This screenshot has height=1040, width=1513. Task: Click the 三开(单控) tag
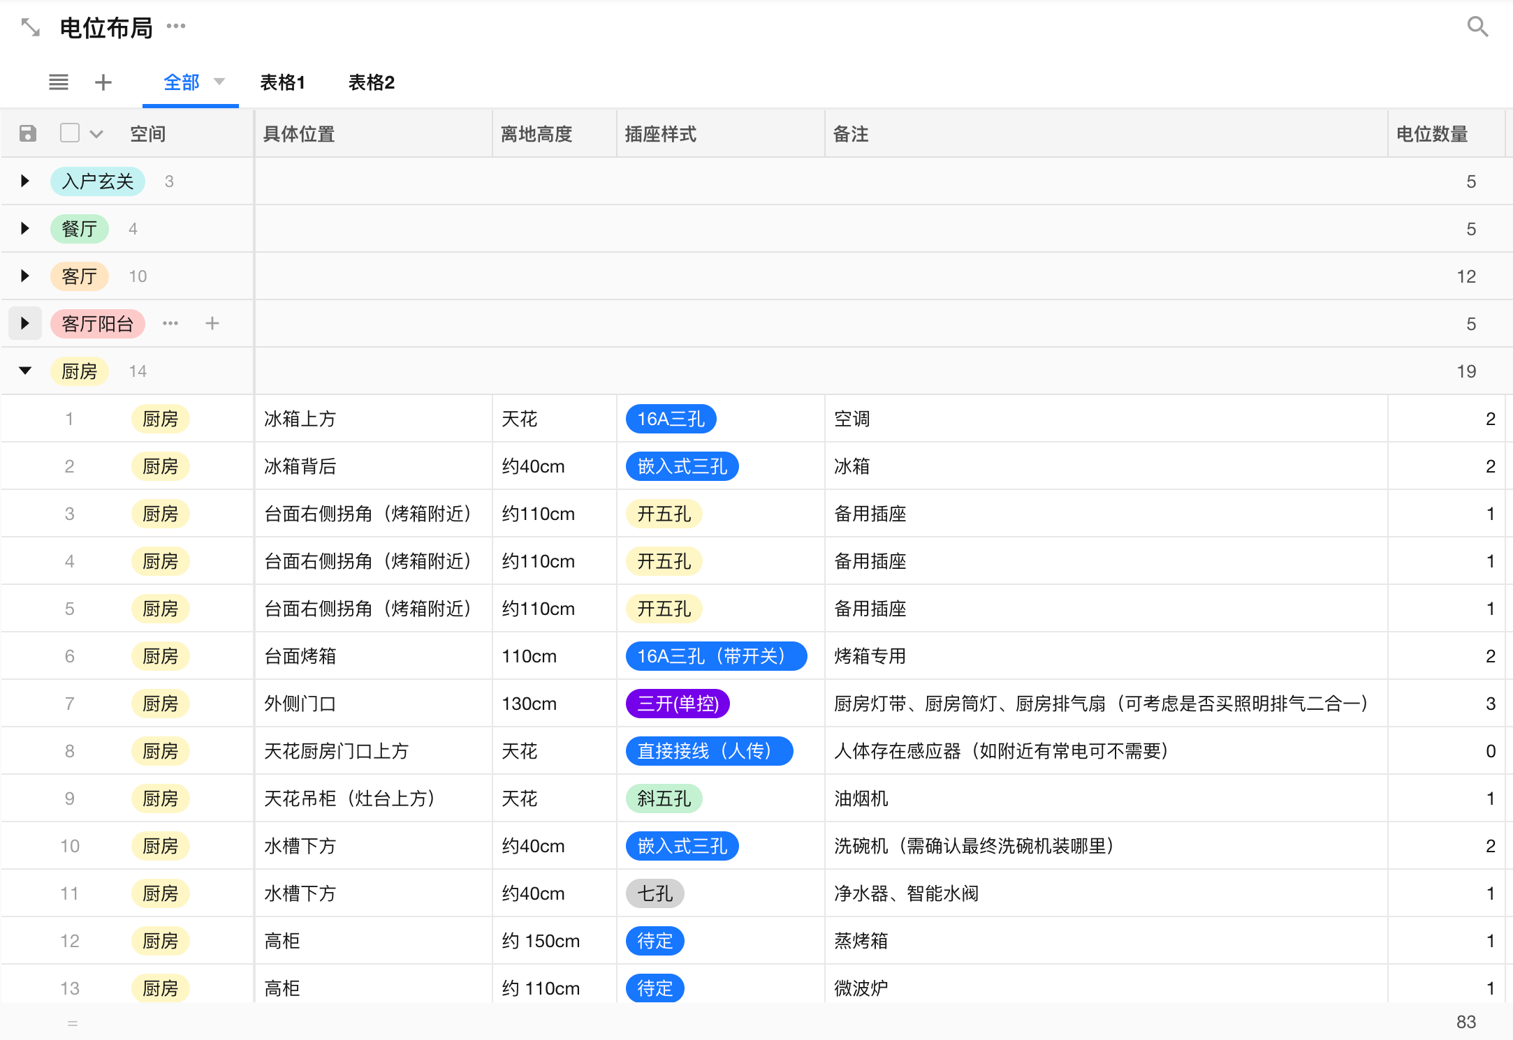click(x=678, y=704)
